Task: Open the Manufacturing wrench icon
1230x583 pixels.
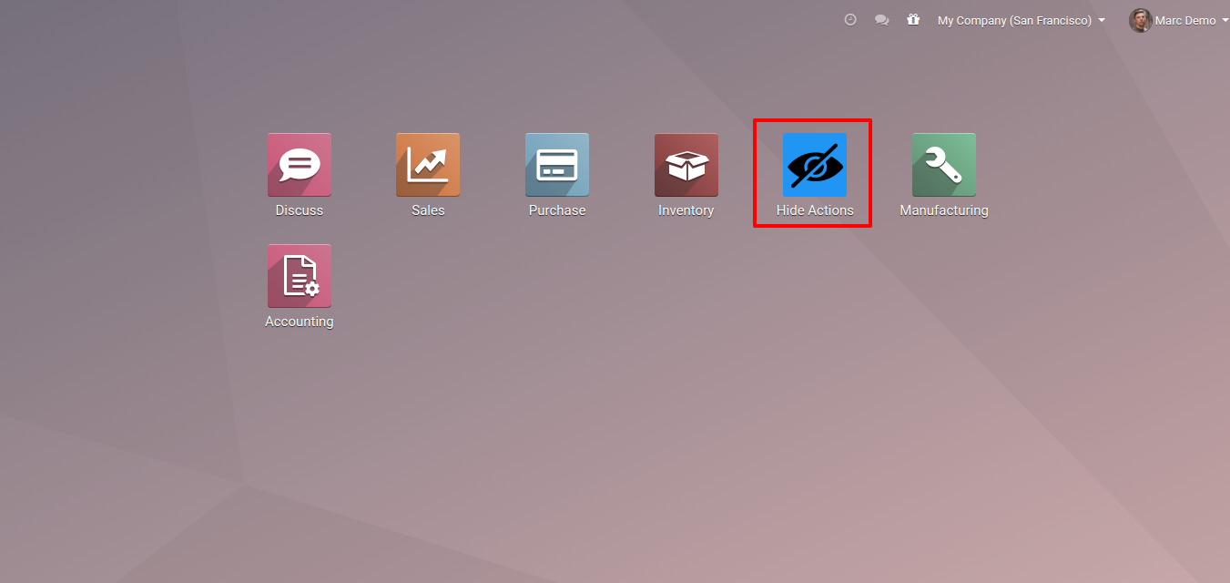Action: (944, 165)
